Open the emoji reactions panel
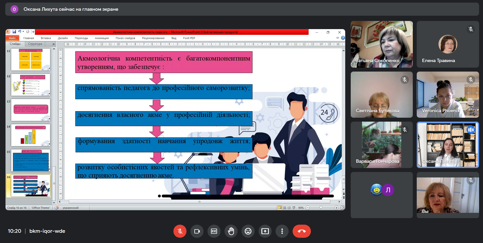The image size is (483, 243). 248,231
